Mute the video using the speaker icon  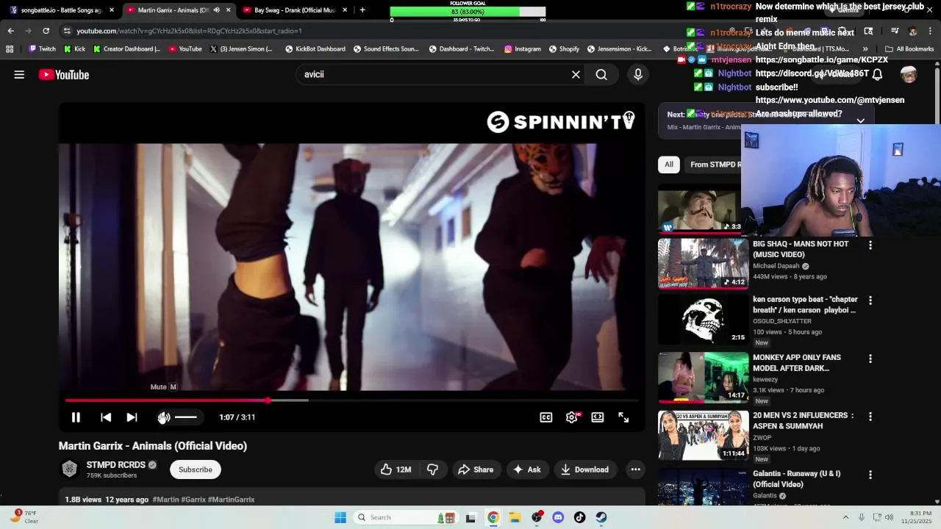[x=163, y=417]
